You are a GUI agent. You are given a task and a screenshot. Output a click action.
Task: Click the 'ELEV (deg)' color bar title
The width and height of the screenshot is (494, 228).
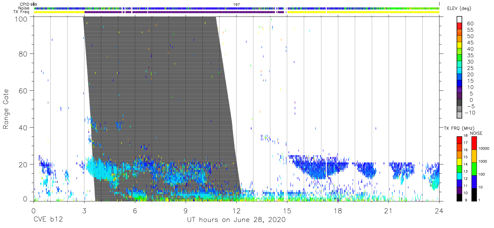[459, 8]
